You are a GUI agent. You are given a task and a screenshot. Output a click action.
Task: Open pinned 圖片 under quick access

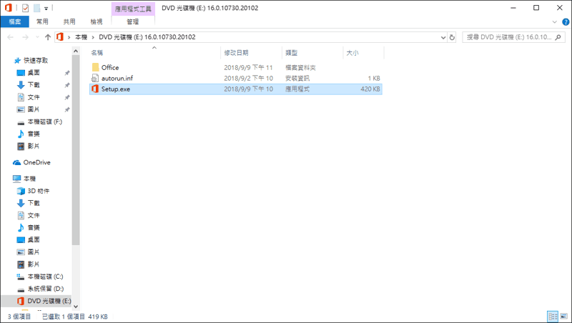point(34,109)
